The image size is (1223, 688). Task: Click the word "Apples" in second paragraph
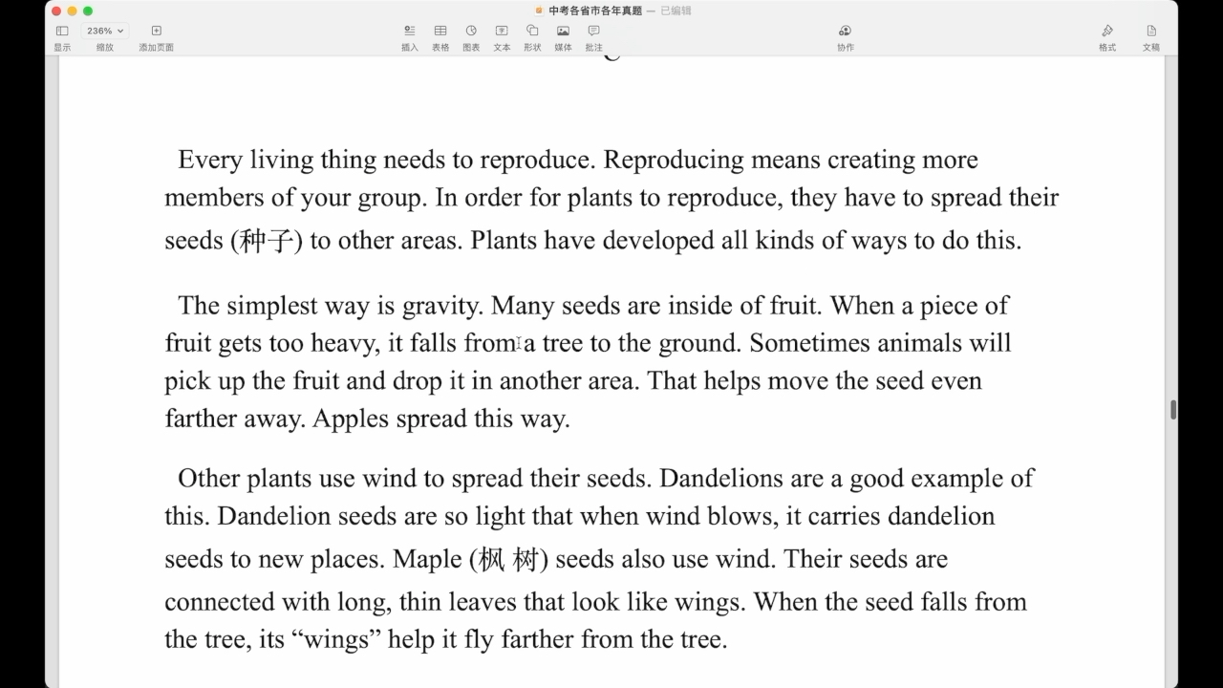tap(351, 419)
